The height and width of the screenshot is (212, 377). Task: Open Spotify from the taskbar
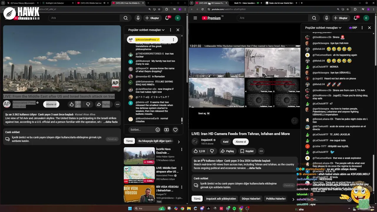(x=234, y=208)
